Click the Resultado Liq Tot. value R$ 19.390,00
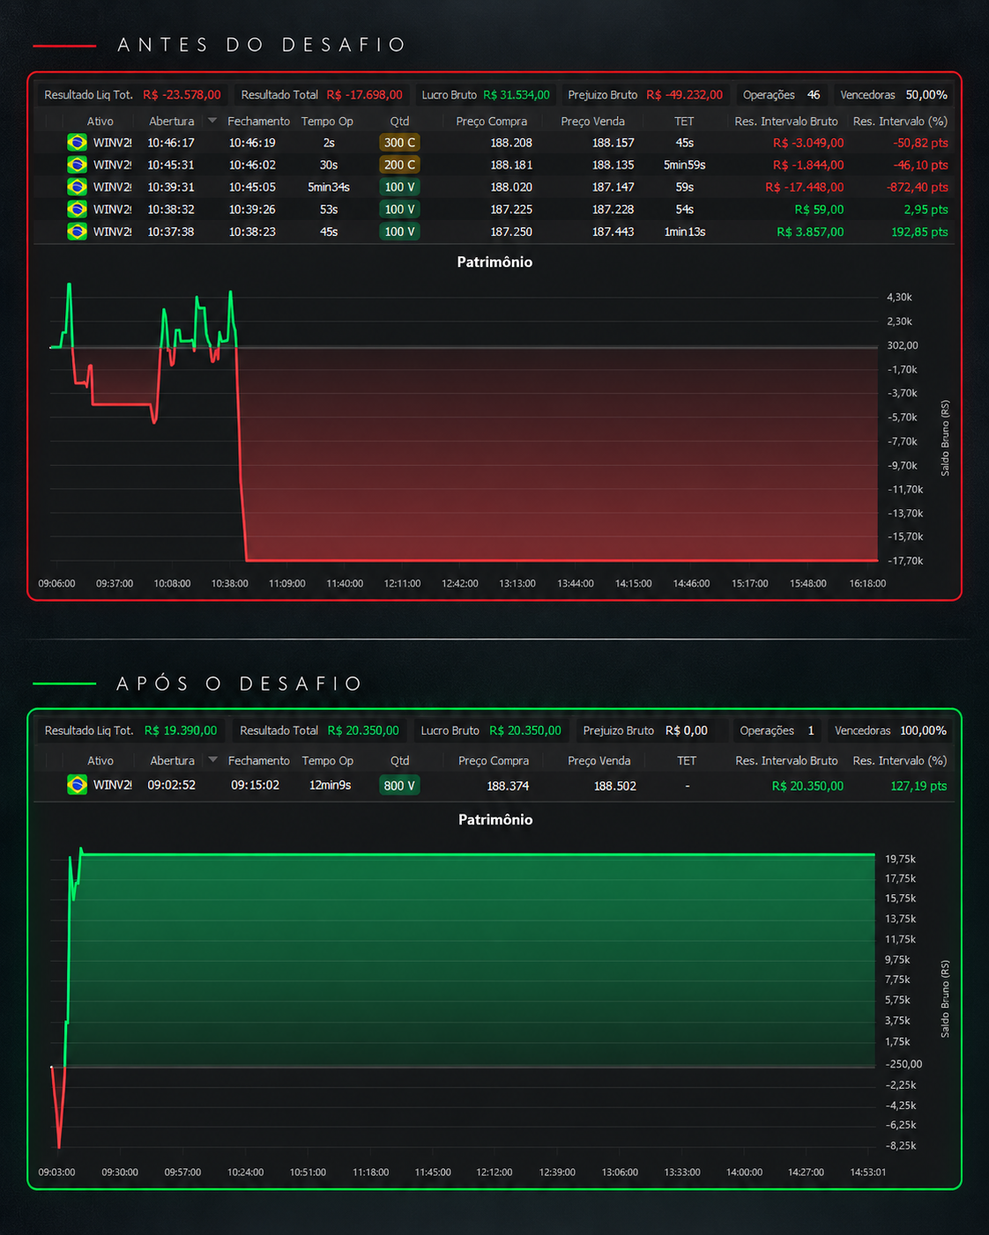This screenshot has width=989, height=1235. pos(181,730)
